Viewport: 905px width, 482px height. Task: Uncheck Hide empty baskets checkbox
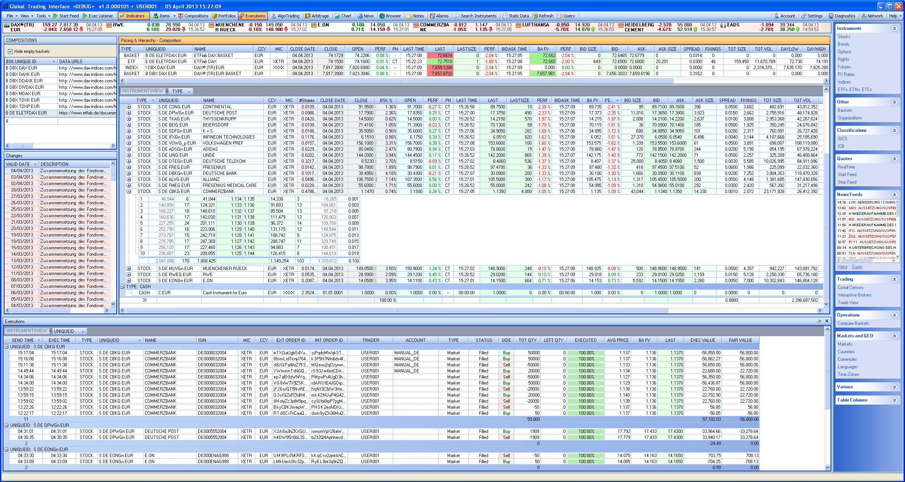(11, 51)
